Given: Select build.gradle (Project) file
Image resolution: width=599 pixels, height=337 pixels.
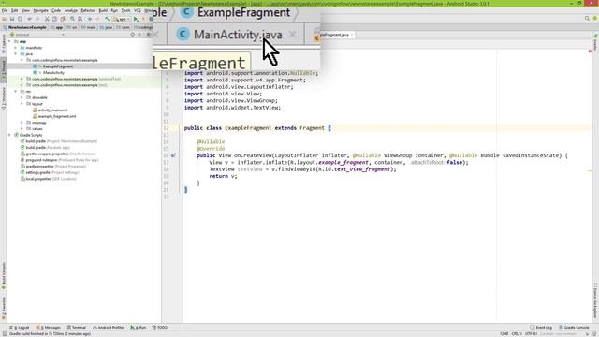Looking at the screenshot, I should [x=61, y=141].
